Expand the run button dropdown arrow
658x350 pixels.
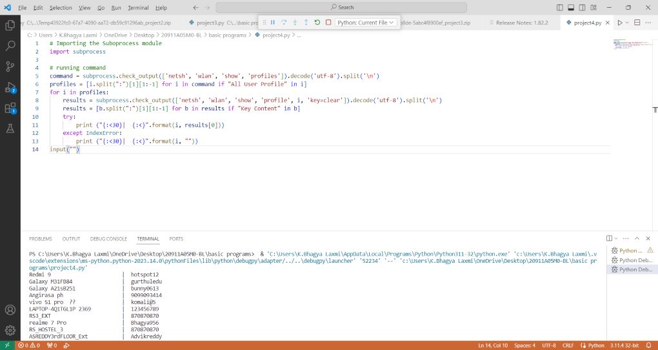tap(627, 23)
